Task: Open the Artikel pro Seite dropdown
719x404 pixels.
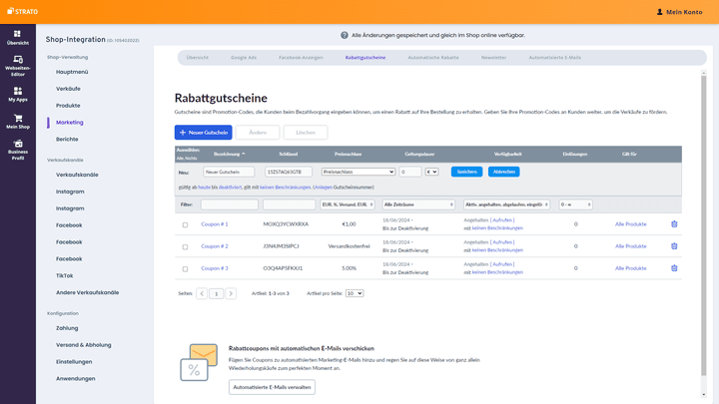Action: coord(355,293)
